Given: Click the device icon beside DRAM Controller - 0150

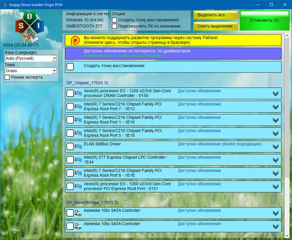Looking at the screenshot, I should click(x=78, y=93).
